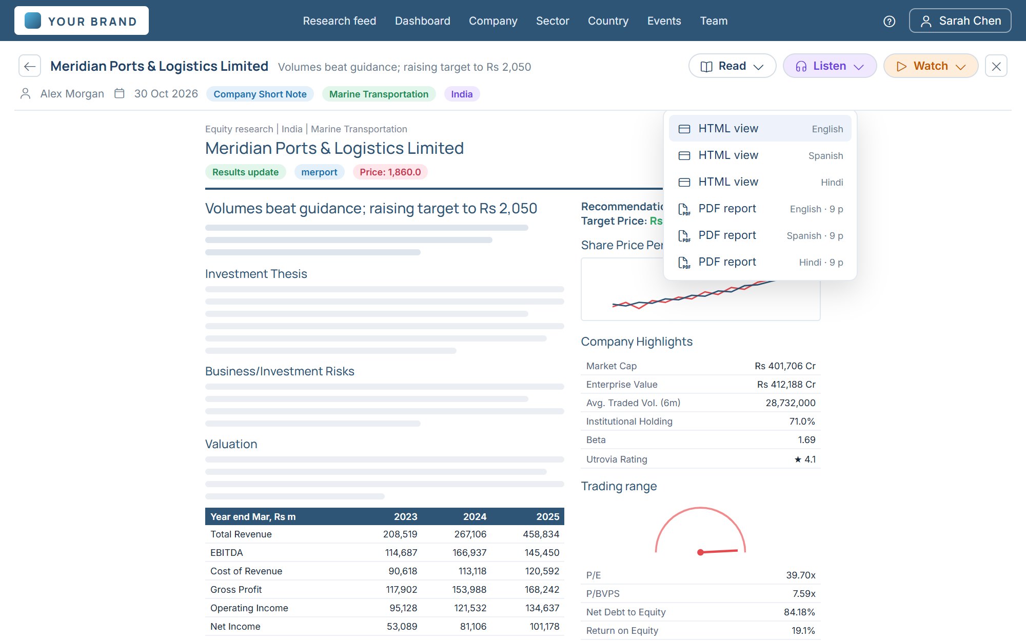Open the Team nav item
The width and height of the screenshot is (1026, 641).
(714, 21)
